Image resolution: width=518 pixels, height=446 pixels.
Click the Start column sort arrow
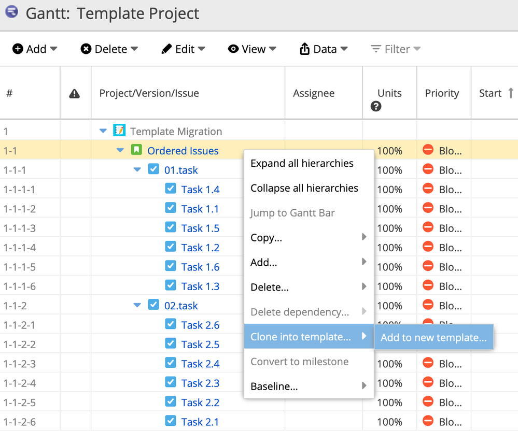[x=511, y=93]
